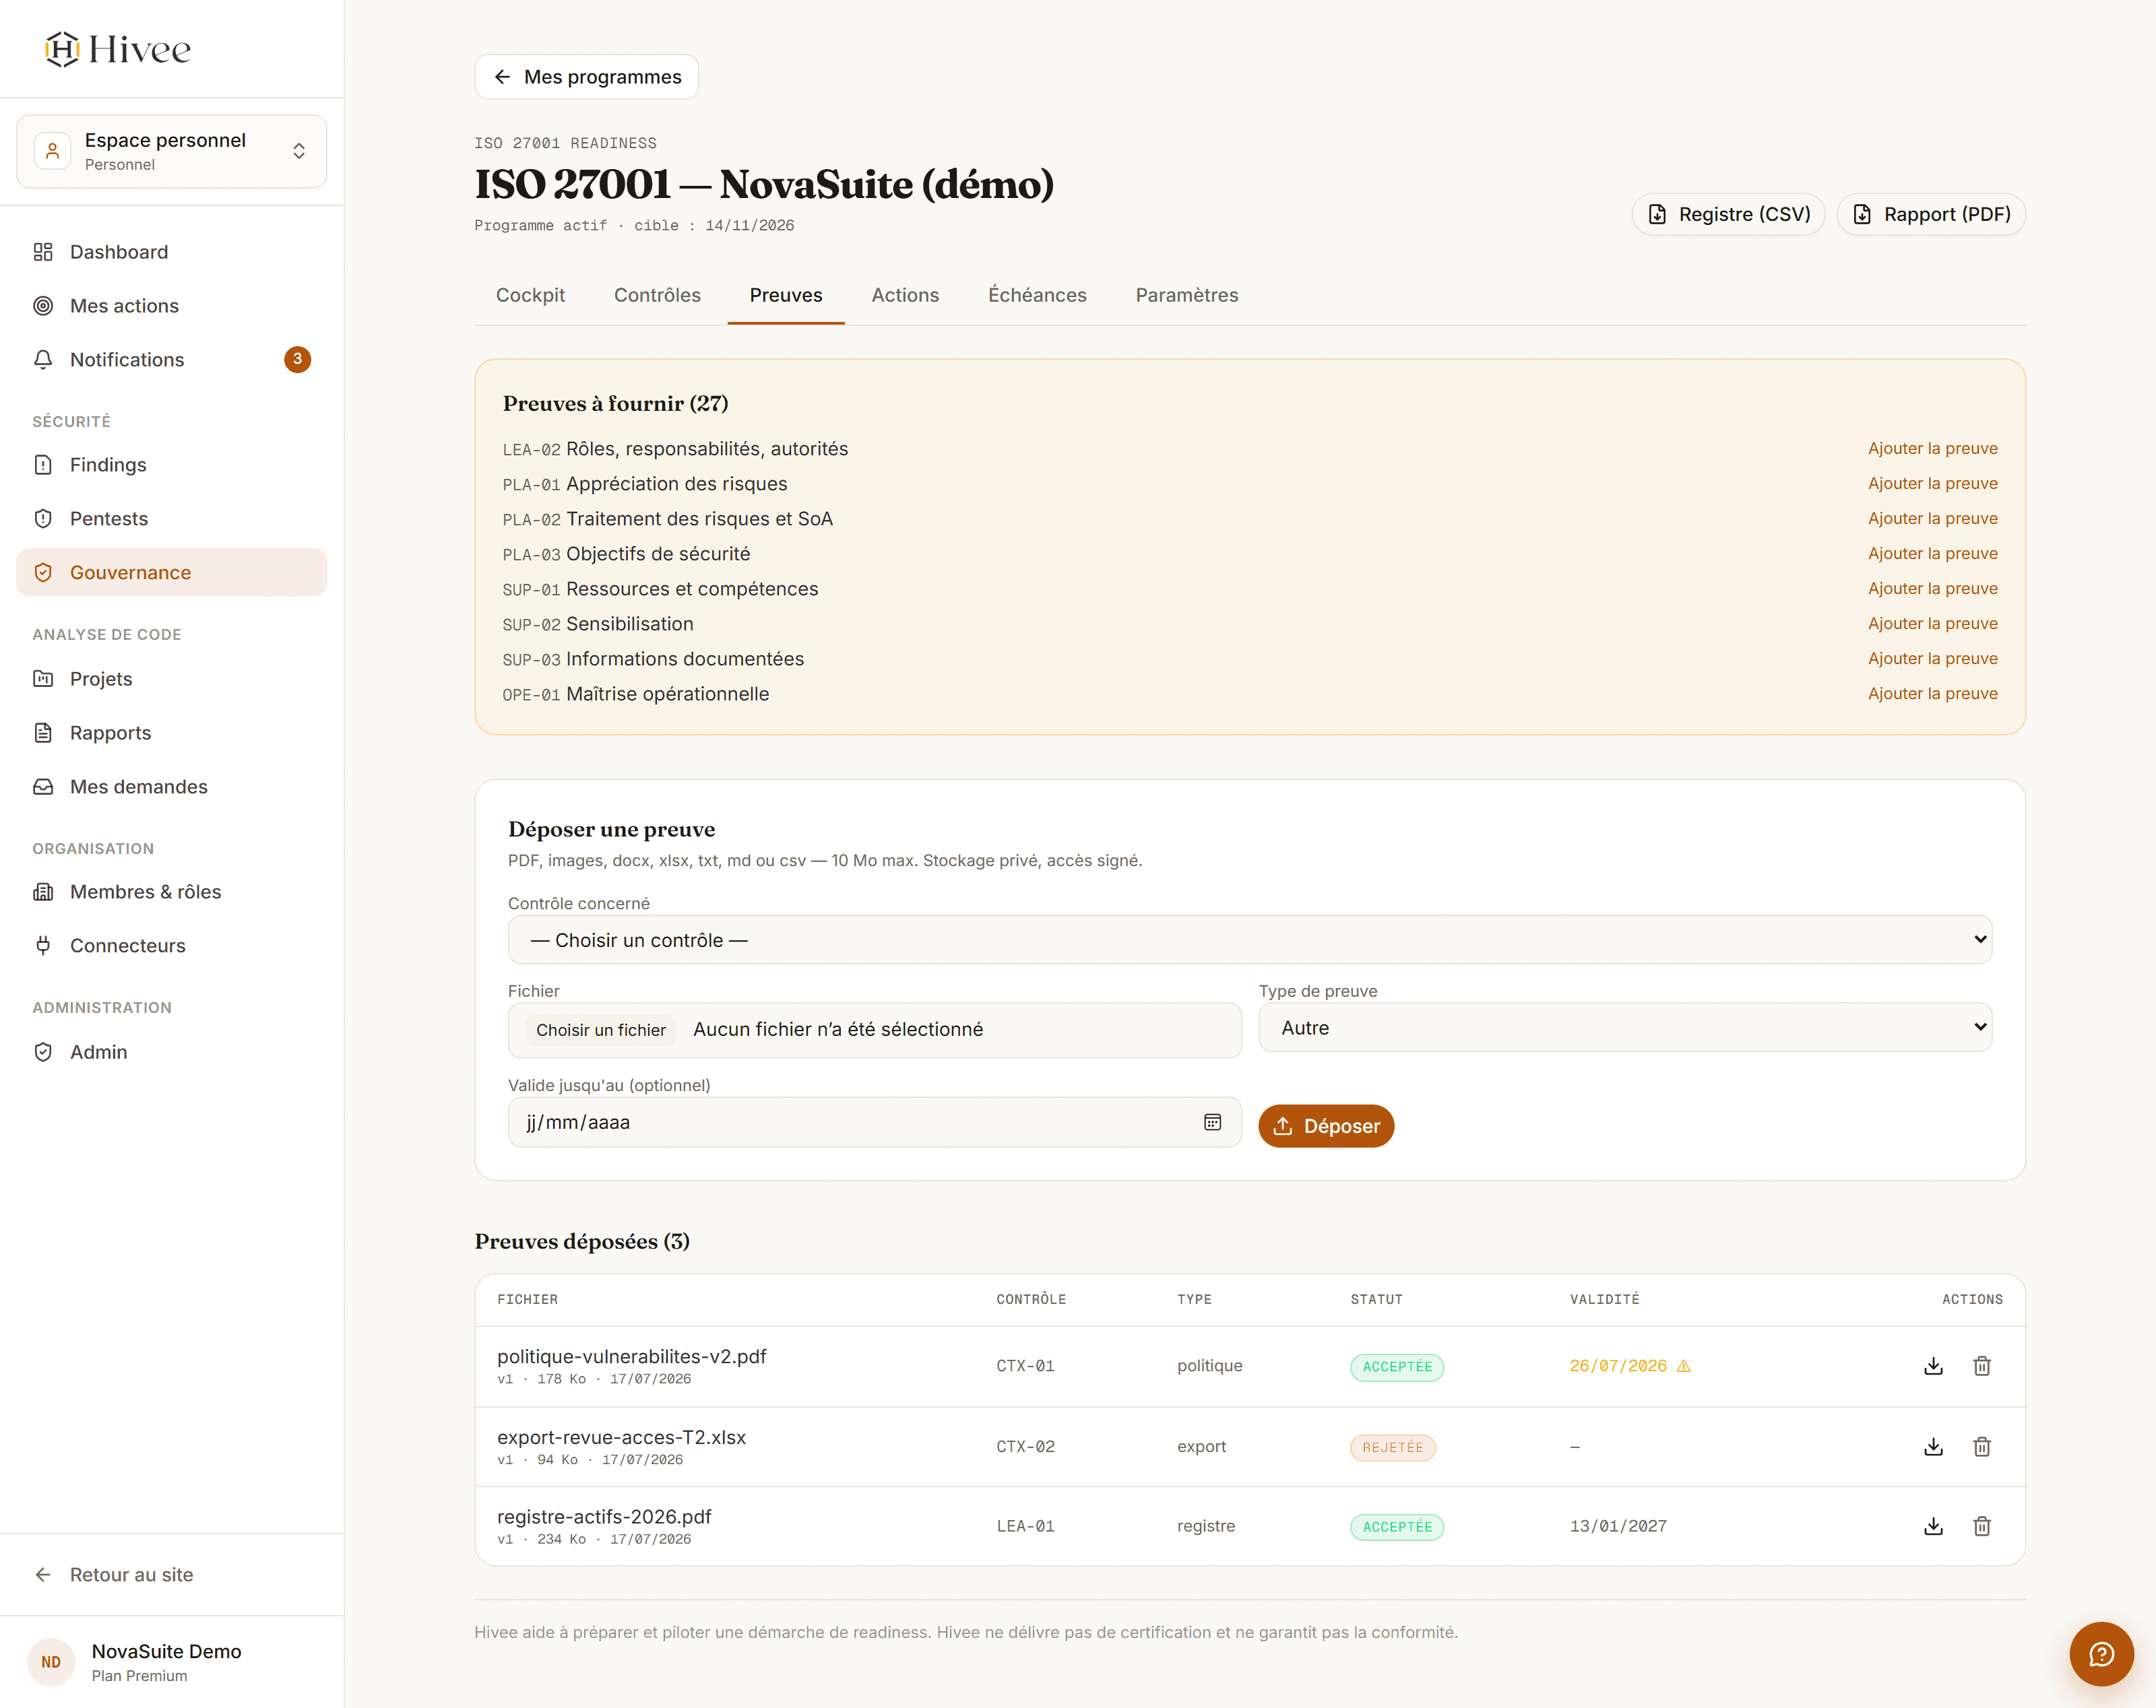Click the Pentests shield icon
The image size is (2156, 1708).
click(x=43, y=519)
